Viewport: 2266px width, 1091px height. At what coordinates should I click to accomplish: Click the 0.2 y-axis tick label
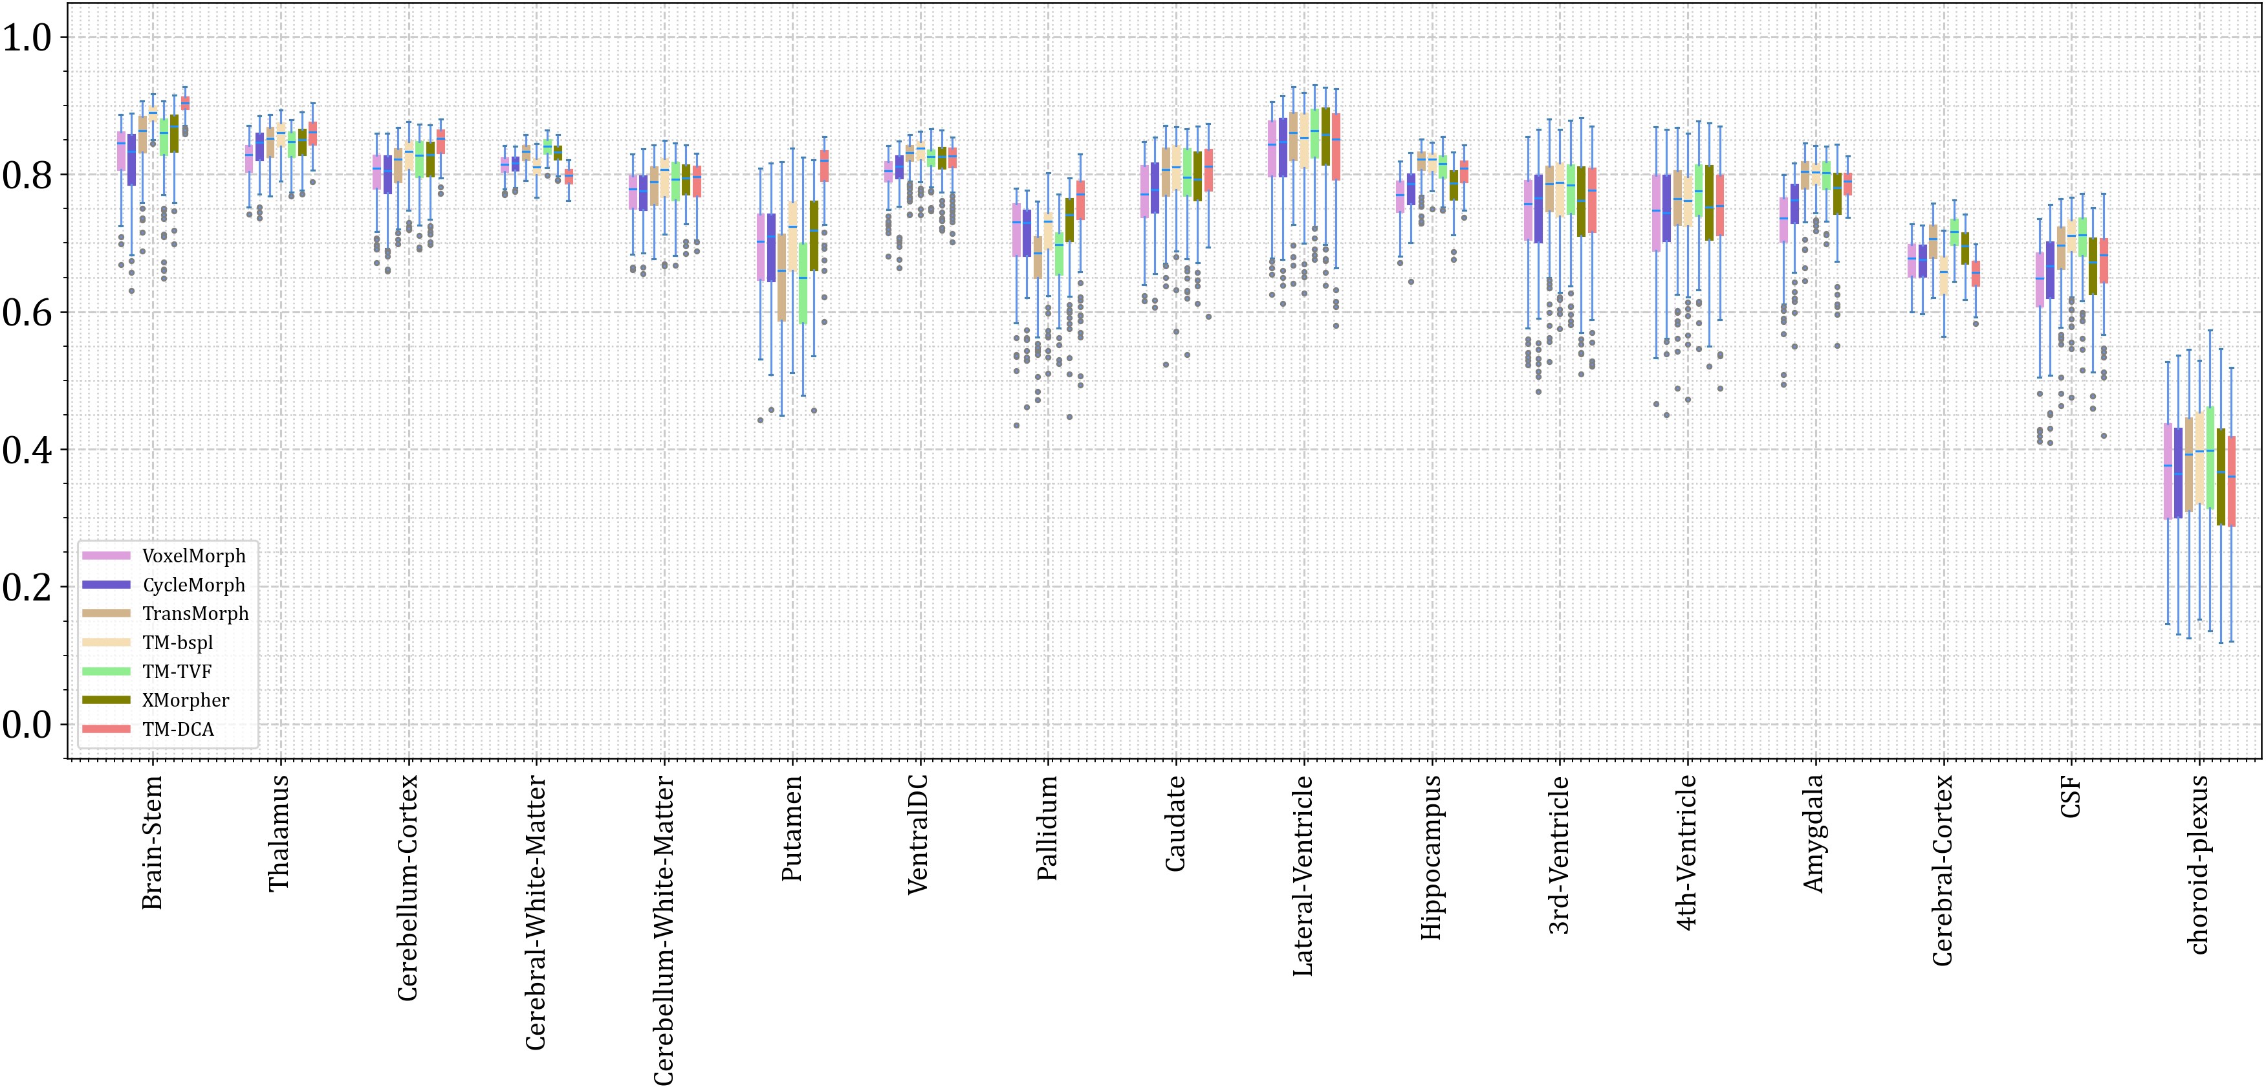coord(28,588)
